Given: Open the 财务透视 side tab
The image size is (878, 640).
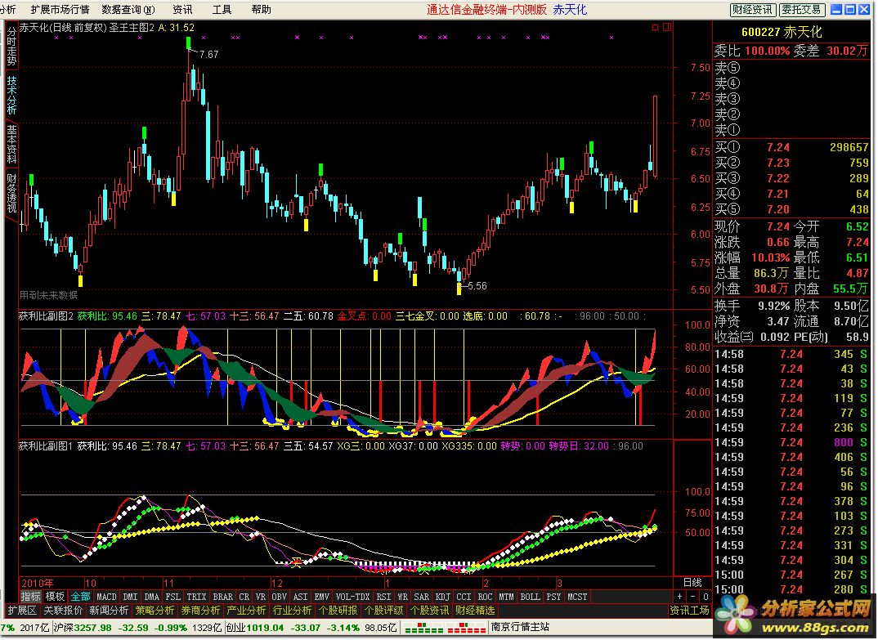Looking at the screenshot, I should click(11, 193).
